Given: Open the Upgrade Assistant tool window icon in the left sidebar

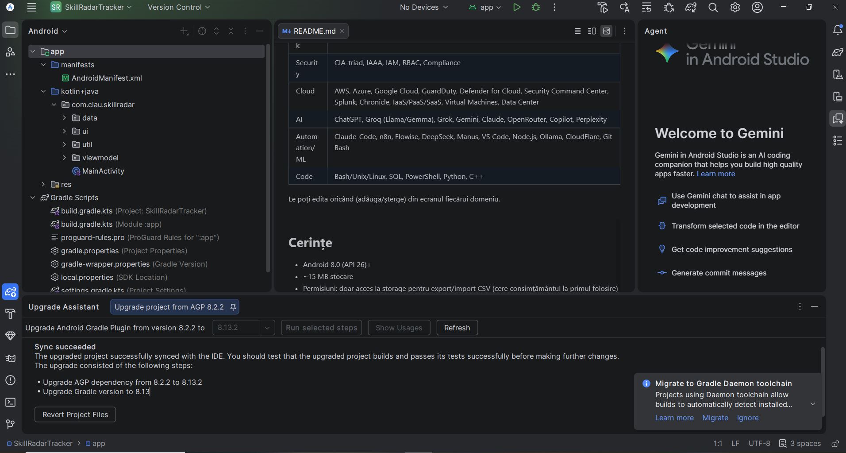Looking at the screenshot, I should click(10, 292).
